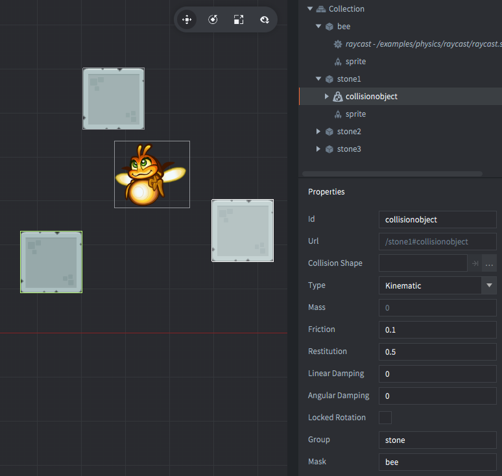
Task: Select the sprite item under stone1
Action: 355,114
